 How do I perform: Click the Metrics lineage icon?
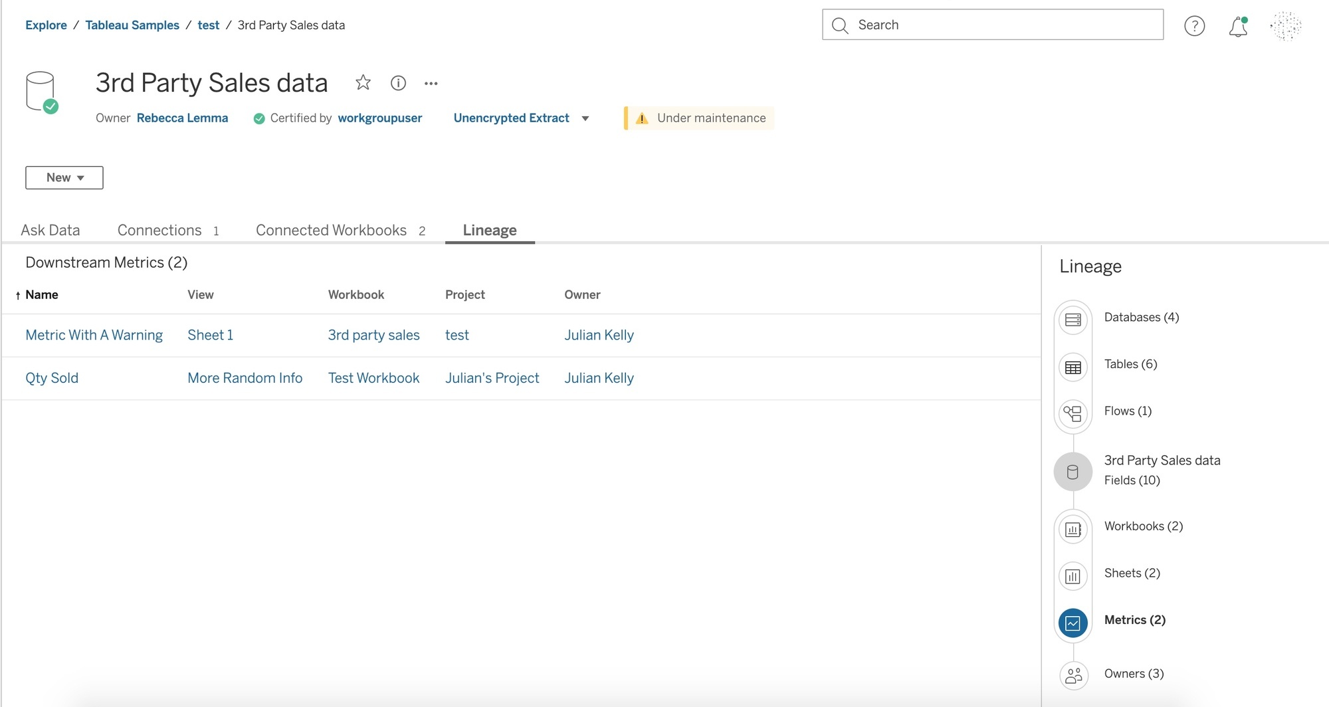click(1073, 623)
